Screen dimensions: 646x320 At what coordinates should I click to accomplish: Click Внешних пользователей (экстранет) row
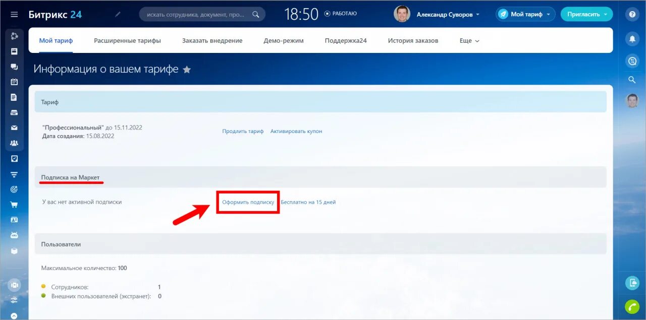101,296
